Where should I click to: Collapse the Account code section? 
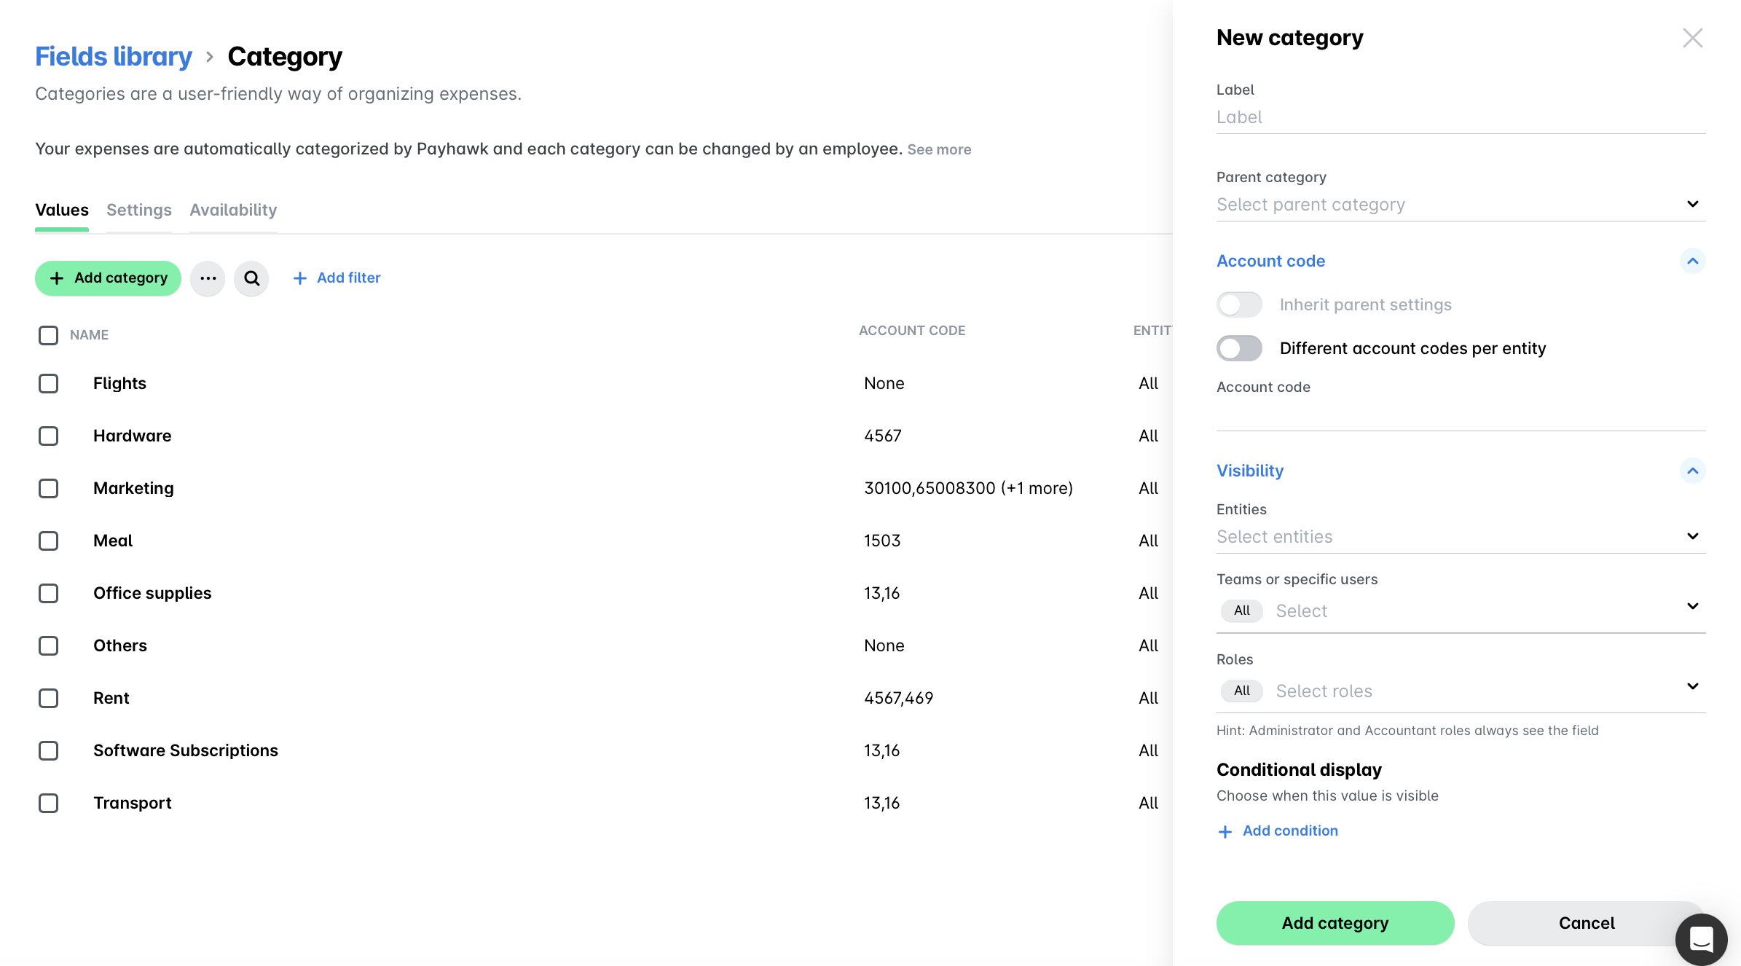point(1692,261)
